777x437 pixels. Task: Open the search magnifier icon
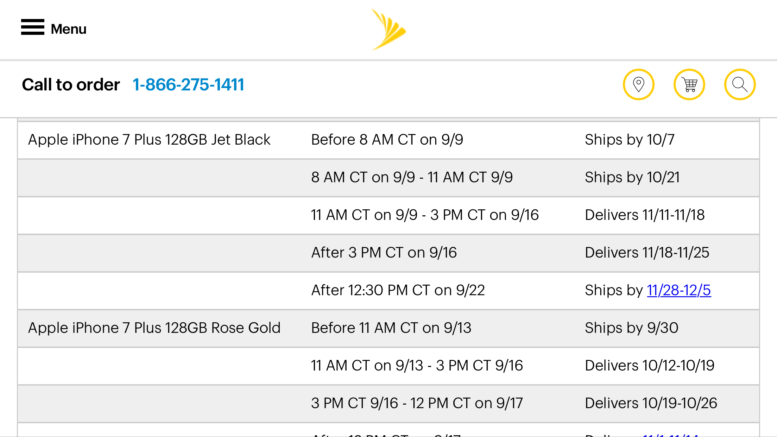tap(740, 84)
